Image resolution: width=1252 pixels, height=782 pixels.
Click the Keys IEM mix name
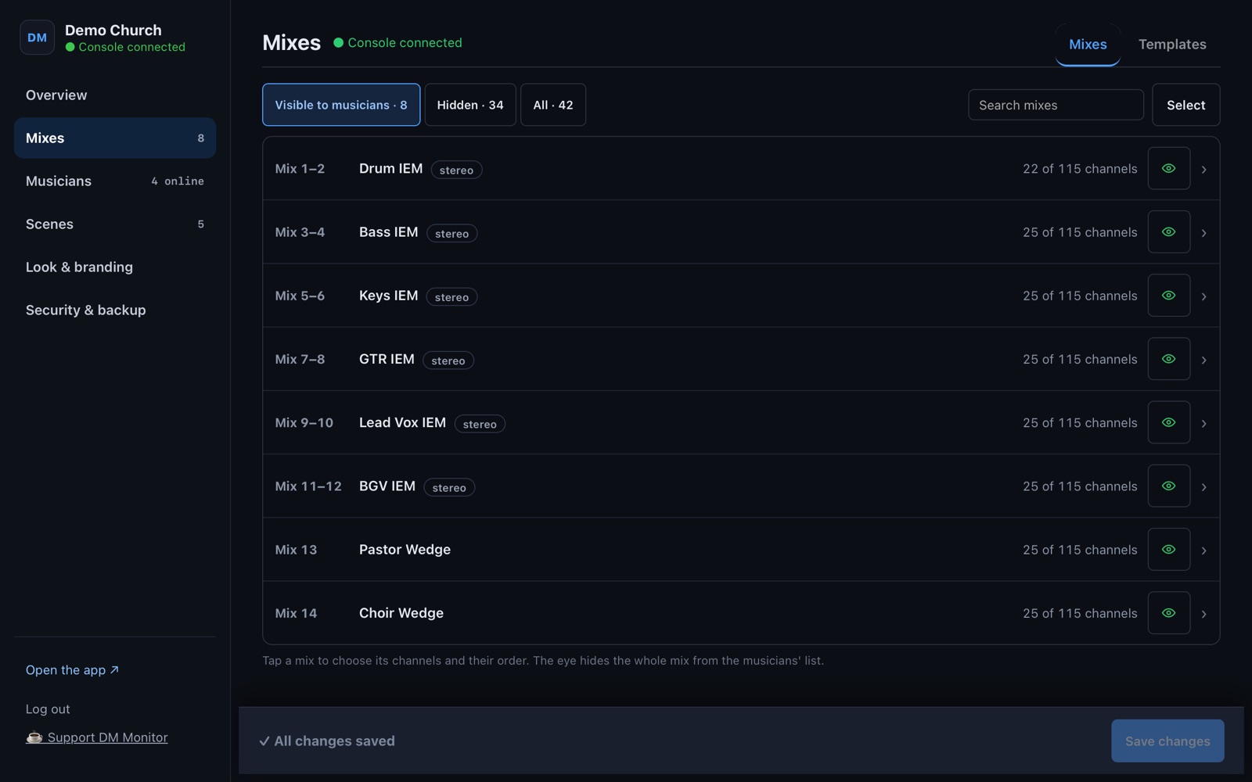388,295
